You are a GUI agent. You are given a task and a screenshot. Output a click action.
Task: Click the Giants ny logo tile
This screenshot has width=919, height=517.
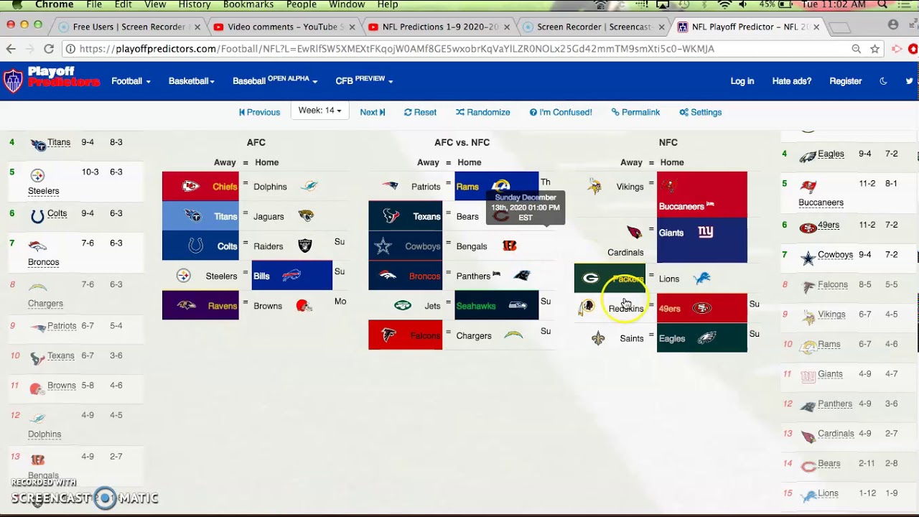706,233
